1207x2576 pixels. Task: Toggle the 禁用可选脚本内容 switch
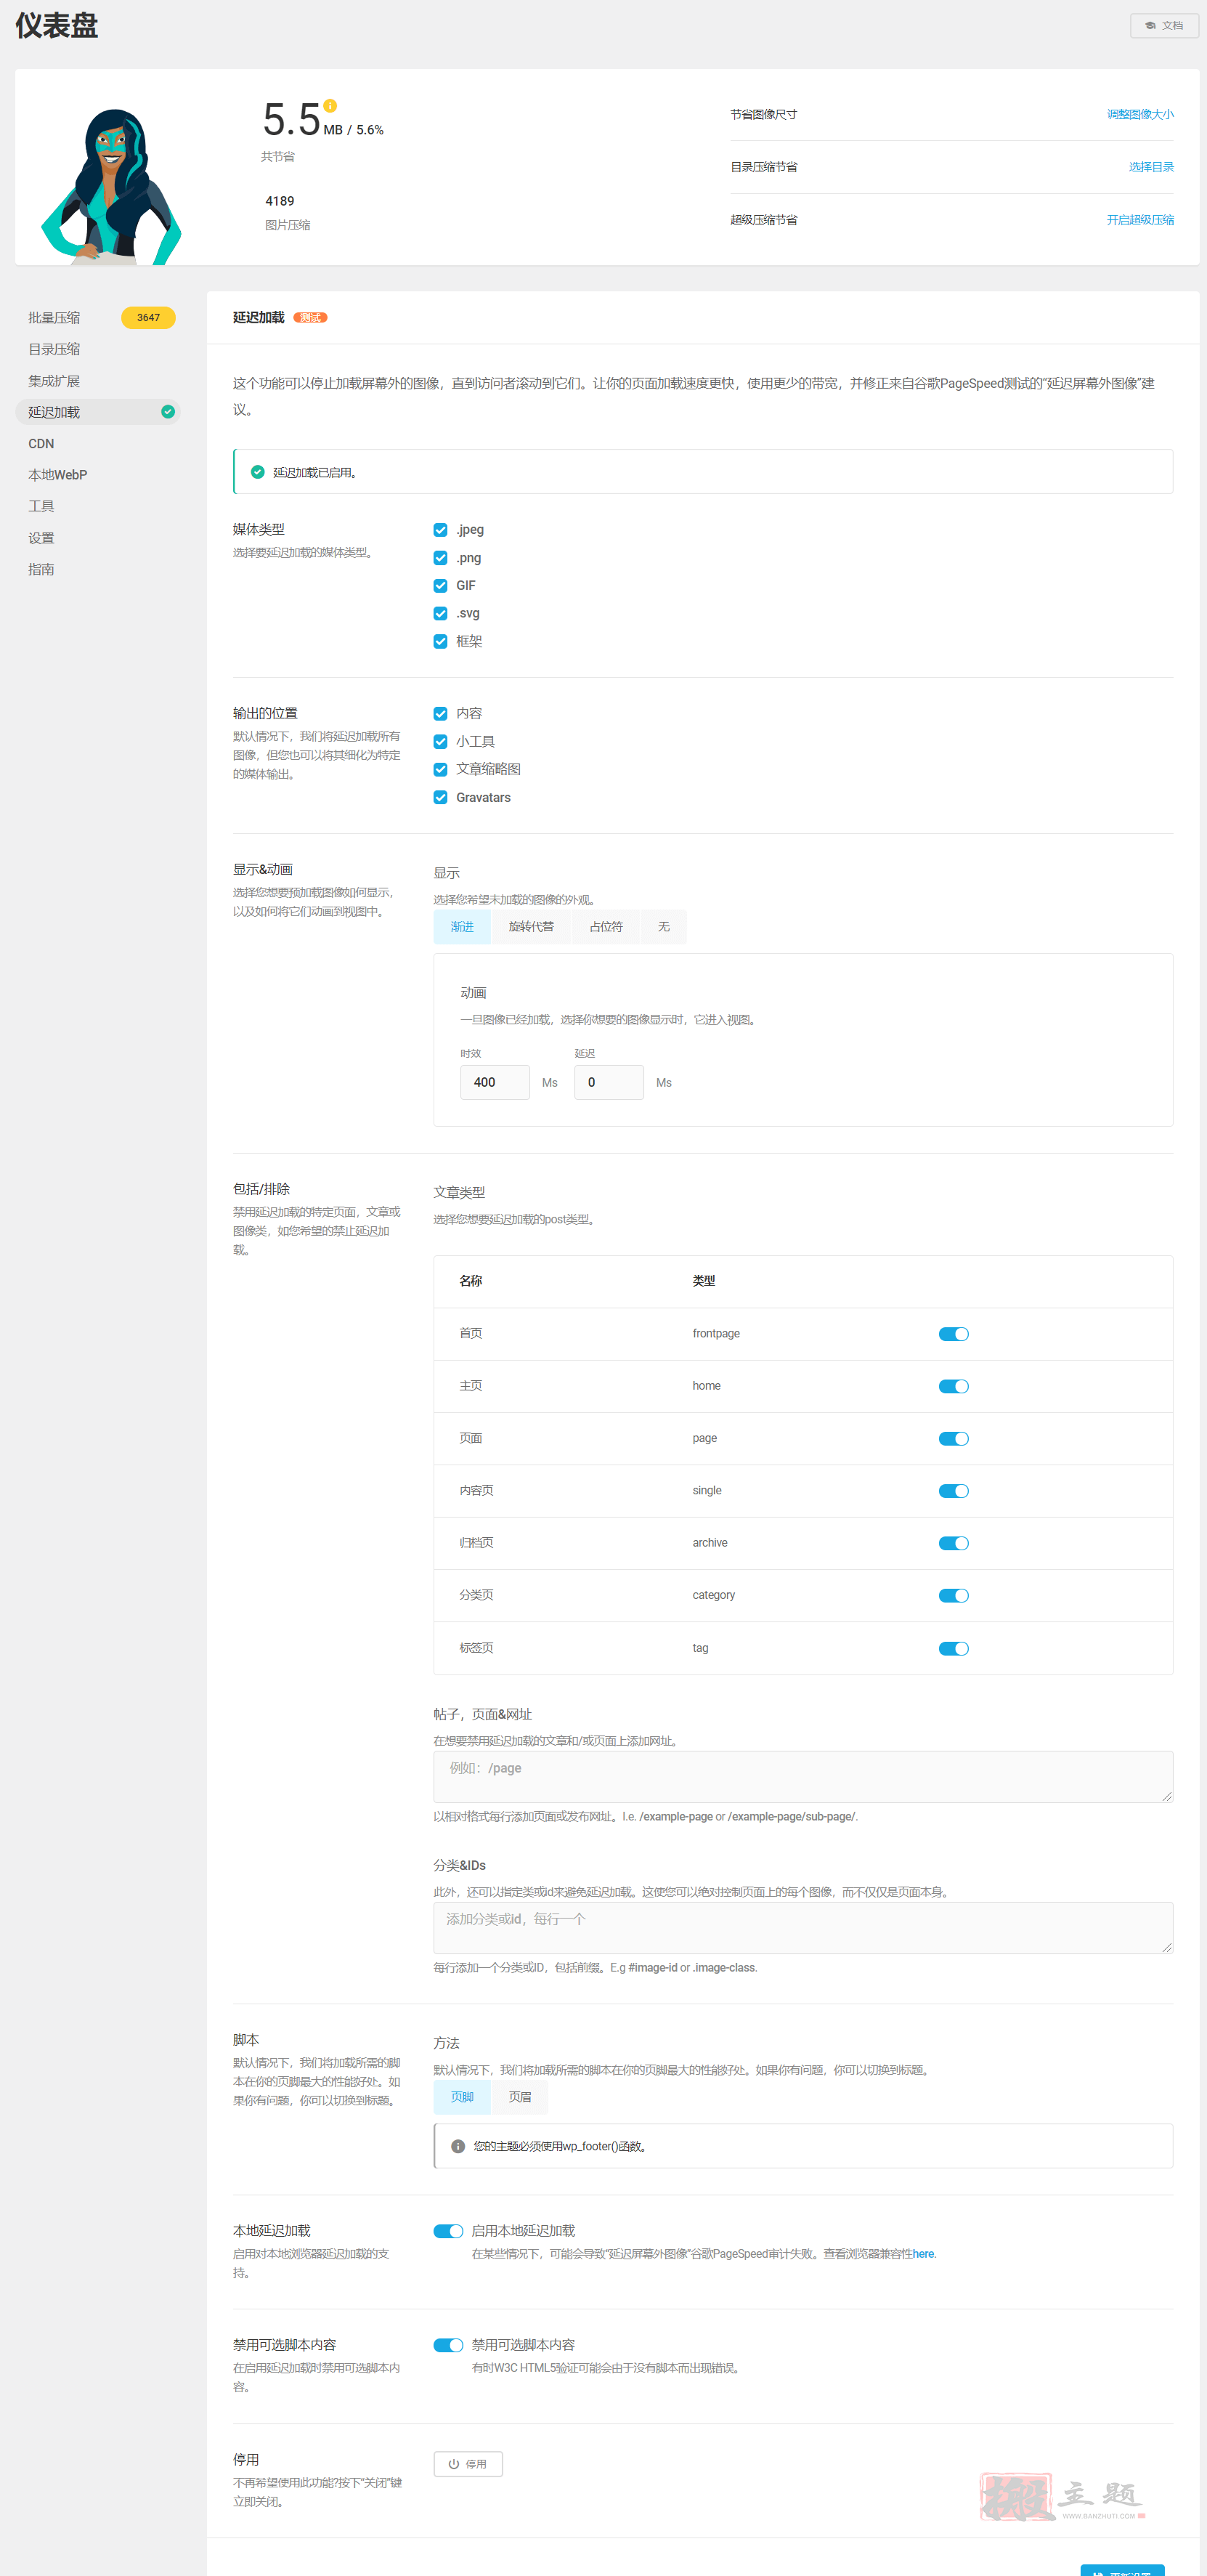448,2345
